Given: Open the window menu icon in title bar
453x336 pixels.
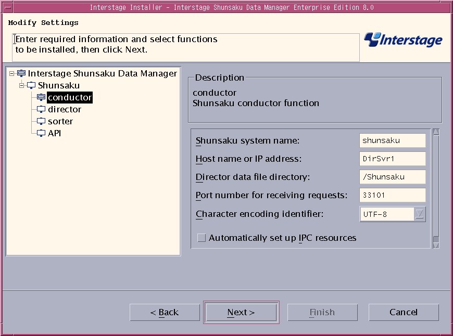Looking at the screenshot, I should (x=8, y=7).
